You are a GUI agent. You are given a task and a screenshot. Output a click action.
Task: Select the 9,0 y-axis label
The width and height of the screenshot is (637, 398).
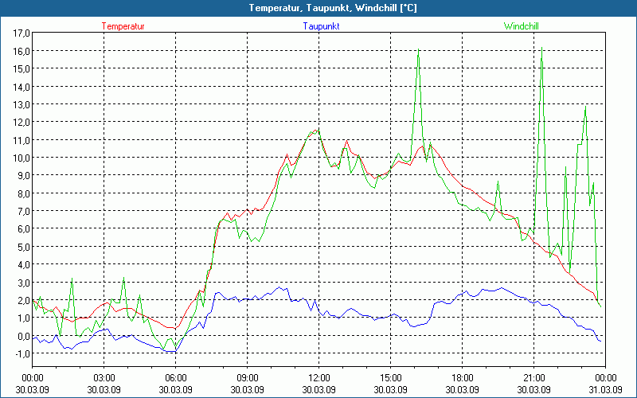[24, 175]
